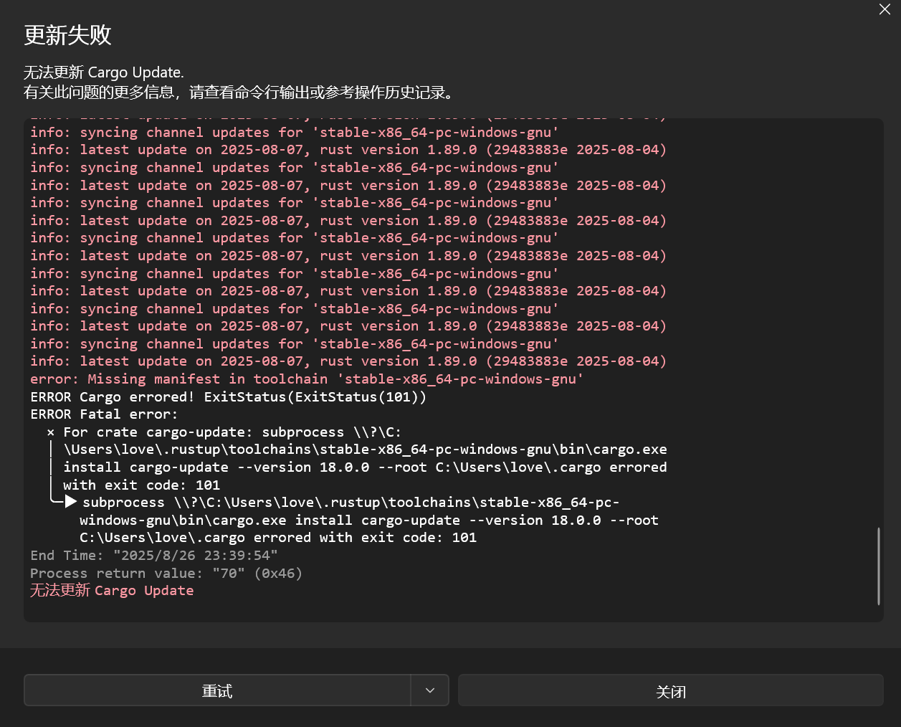This screenshot has width=901, height=727.
Task: Click the 重试 retry button
Action: (217, 690)
